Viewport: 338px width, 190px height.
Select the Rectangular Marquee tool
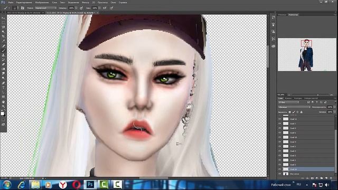(x=3, y=23)
